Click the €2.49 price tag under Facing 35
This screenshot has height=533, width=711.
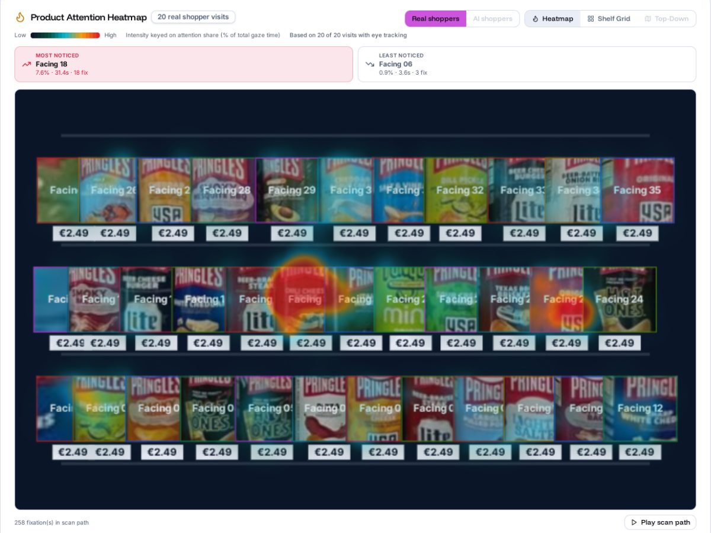638,233
